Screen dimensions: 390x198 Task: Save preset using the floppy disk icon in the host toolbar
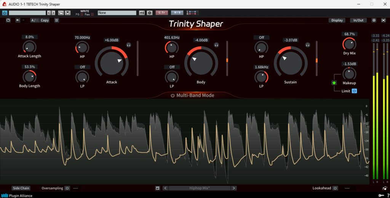(x=68, y=13)
